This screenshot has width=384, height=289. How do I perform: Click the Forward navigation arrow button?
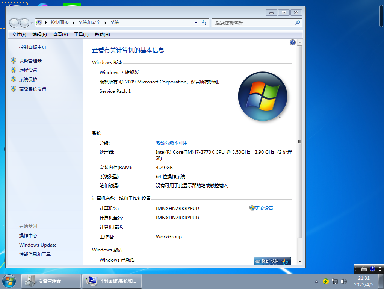tap(24, 23)
